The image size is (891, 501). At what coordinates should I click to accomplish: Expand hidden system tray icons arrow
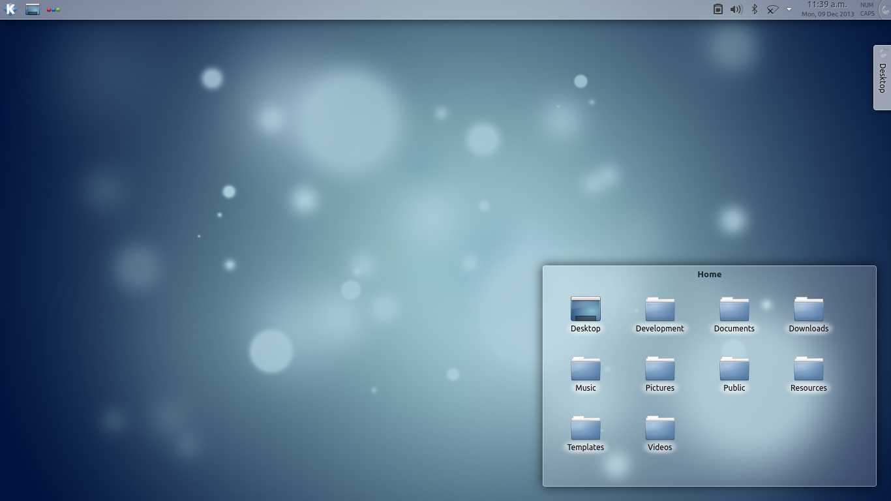click(789, 9)
